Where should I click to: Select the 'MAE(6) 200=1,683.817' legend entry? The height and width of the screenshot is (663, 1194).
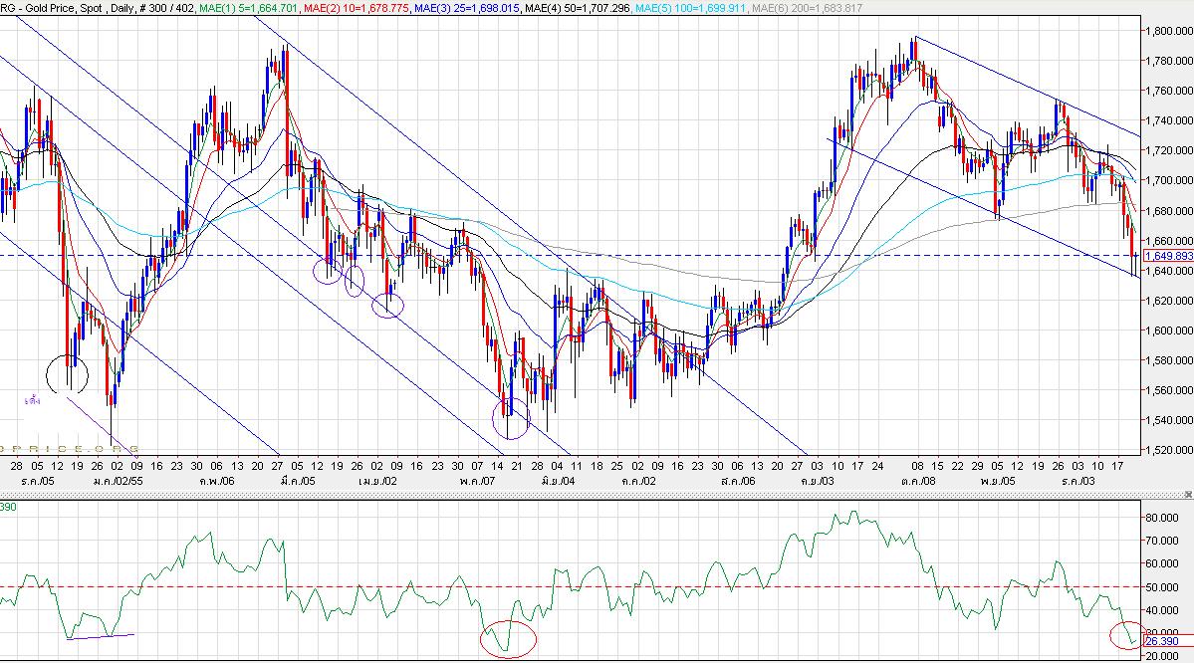(807, 8)
